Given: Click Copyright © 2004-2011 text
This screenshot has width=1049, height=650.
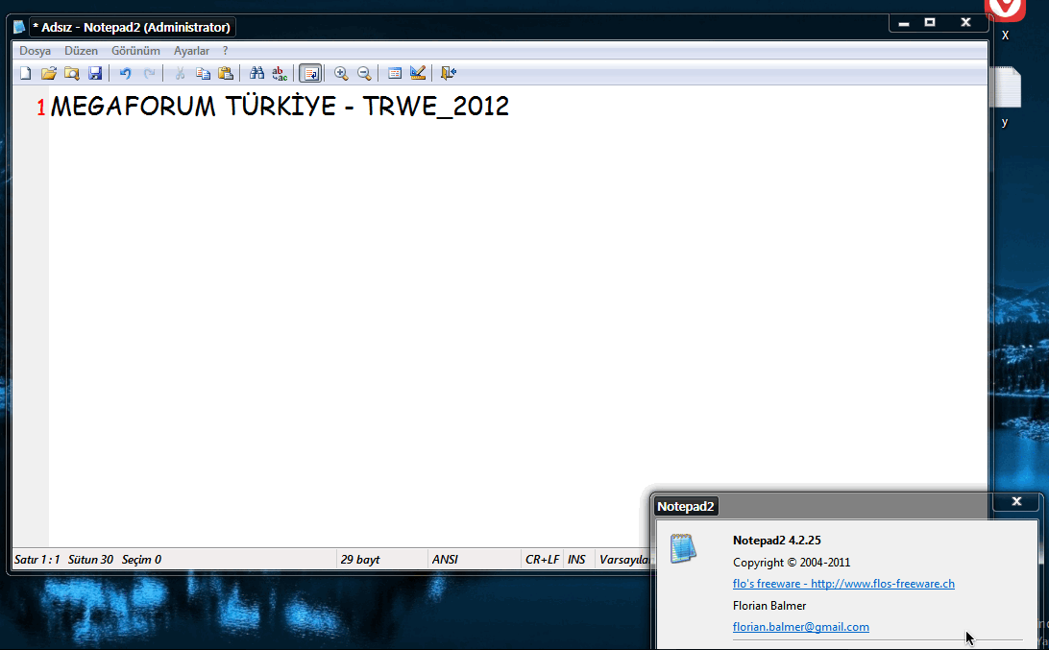Looking at the screenshot, I should (x=792, y=563).
